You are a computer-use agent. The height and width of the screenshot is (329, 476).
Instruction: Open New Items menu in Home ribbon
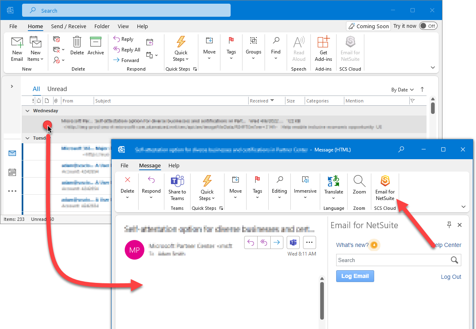(x=36, y=49)
